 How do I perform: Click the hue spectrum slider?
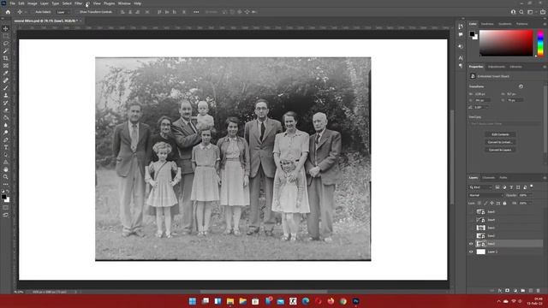[x=540, y=43]
